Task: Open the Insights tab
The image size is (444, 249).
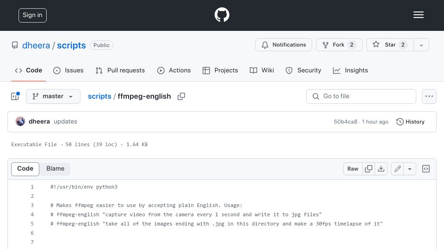Action: click(x=351, y=70)
